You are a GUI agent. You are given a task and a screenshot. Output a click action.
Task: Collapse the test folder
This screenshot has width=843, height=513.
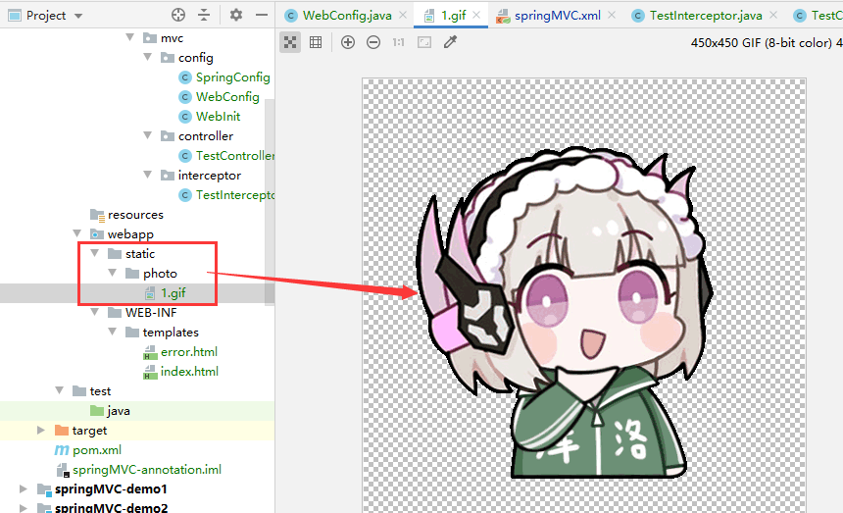59,390
